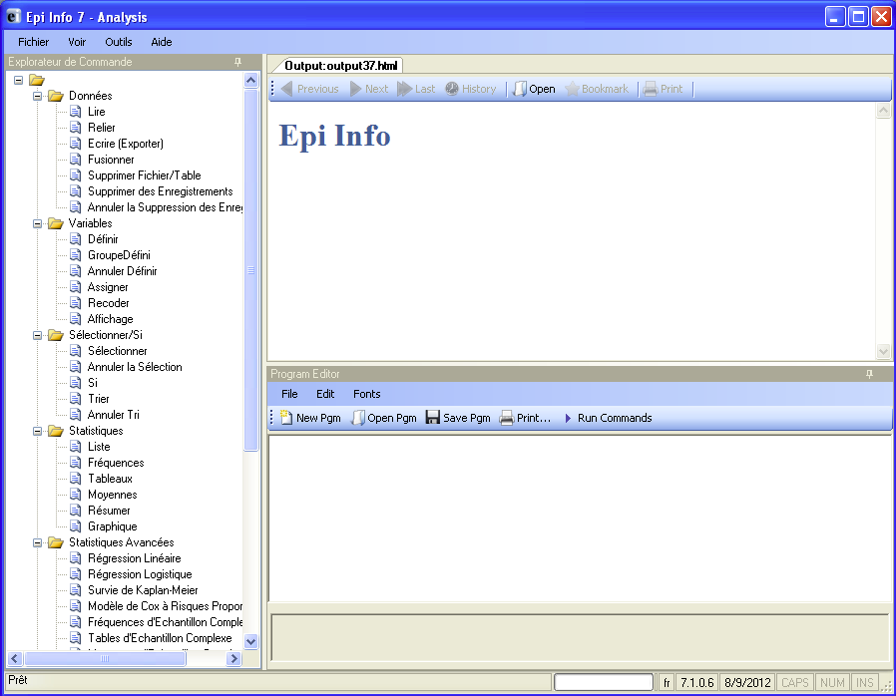Choose the Sélectionner command
The image size is (896, 696).
117,351
